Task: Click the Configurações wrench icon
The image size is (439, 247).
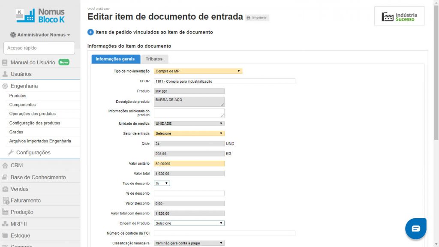Action: [11, 153]
